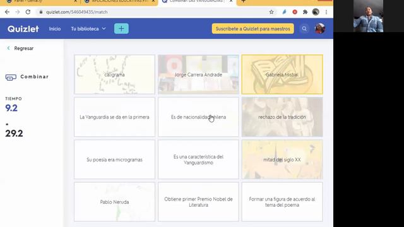The width and height of the screenshot is (404, 227).
Task: Click the Combinar mode icon
Action: pyautogui.click(x=11, y=77)
